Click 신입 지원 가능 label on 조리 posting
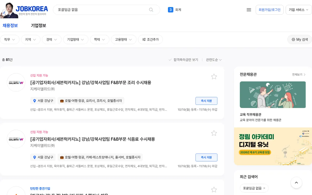This screenshot has width=312, height=195. coord(39,75)
